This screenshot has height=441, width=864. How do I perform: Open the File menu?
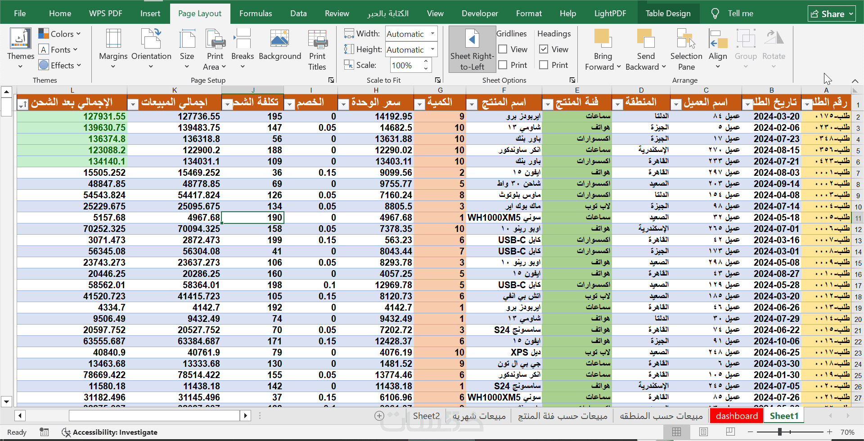pyautogui.click(x=20, y=13)
